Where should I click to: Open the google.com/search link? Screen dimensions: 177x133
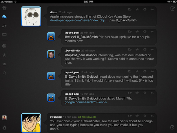pos(87,102)
